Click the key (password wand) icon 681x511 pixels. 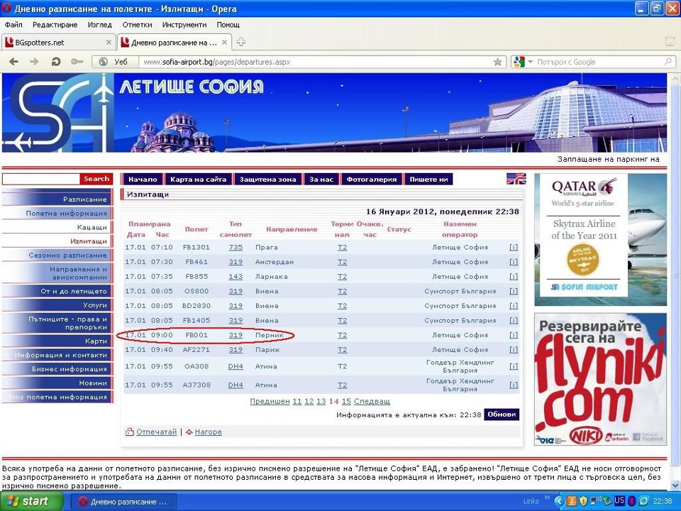[77, 62]
